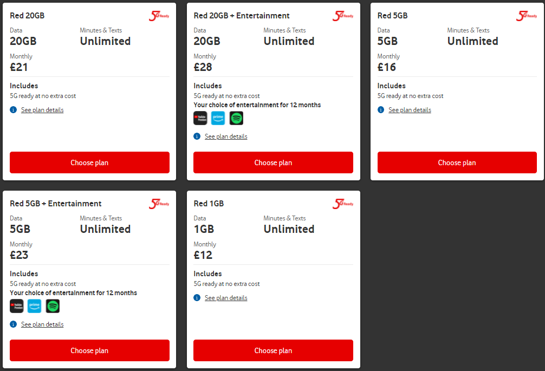Click YouTube Premium icon in Red 20GB + Entertainment
Viewport: 545px width, 371px height.
(x=200, y=118)
